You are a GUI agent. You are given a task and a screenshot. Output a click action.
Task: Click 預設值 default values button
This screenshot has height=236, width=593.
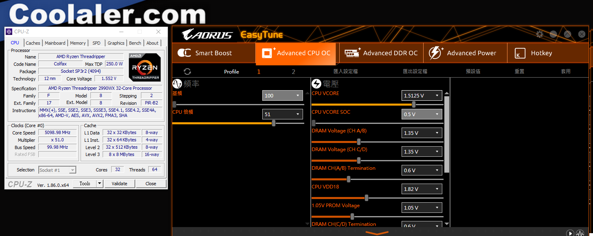pos(473,71)
